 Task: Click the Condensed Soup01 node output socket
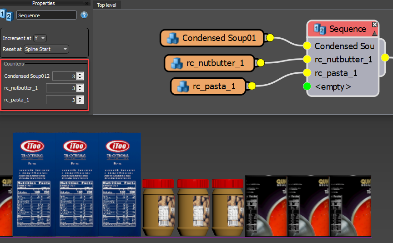(x=269, y=38)
